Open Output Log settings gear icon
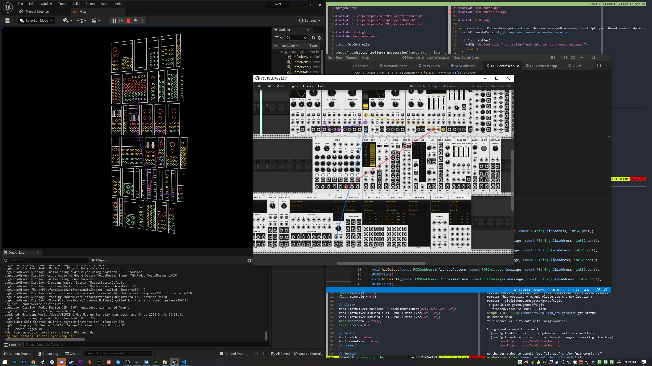 point(249,260)
